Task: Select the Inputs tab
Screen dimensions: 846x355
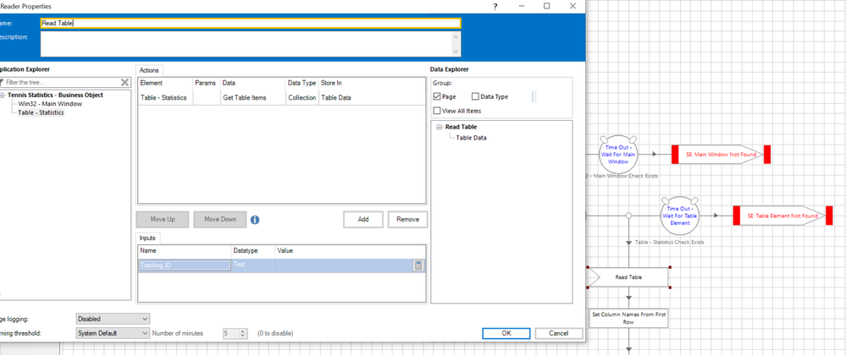Action: (x=149, y=238)
